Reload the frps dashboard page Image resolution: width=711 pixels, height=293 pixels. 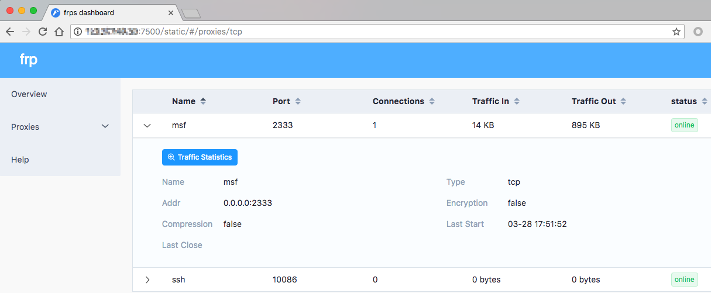(42, 32)
